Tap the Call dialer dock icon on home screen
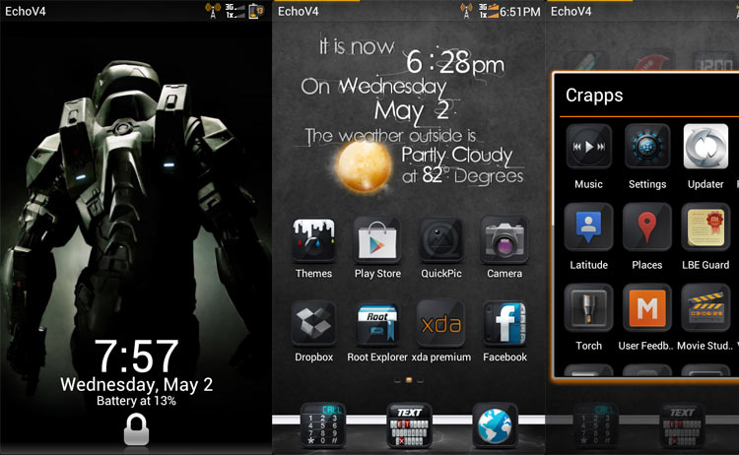The width and height of the screenshot is (739, 455). pos(323,425)
